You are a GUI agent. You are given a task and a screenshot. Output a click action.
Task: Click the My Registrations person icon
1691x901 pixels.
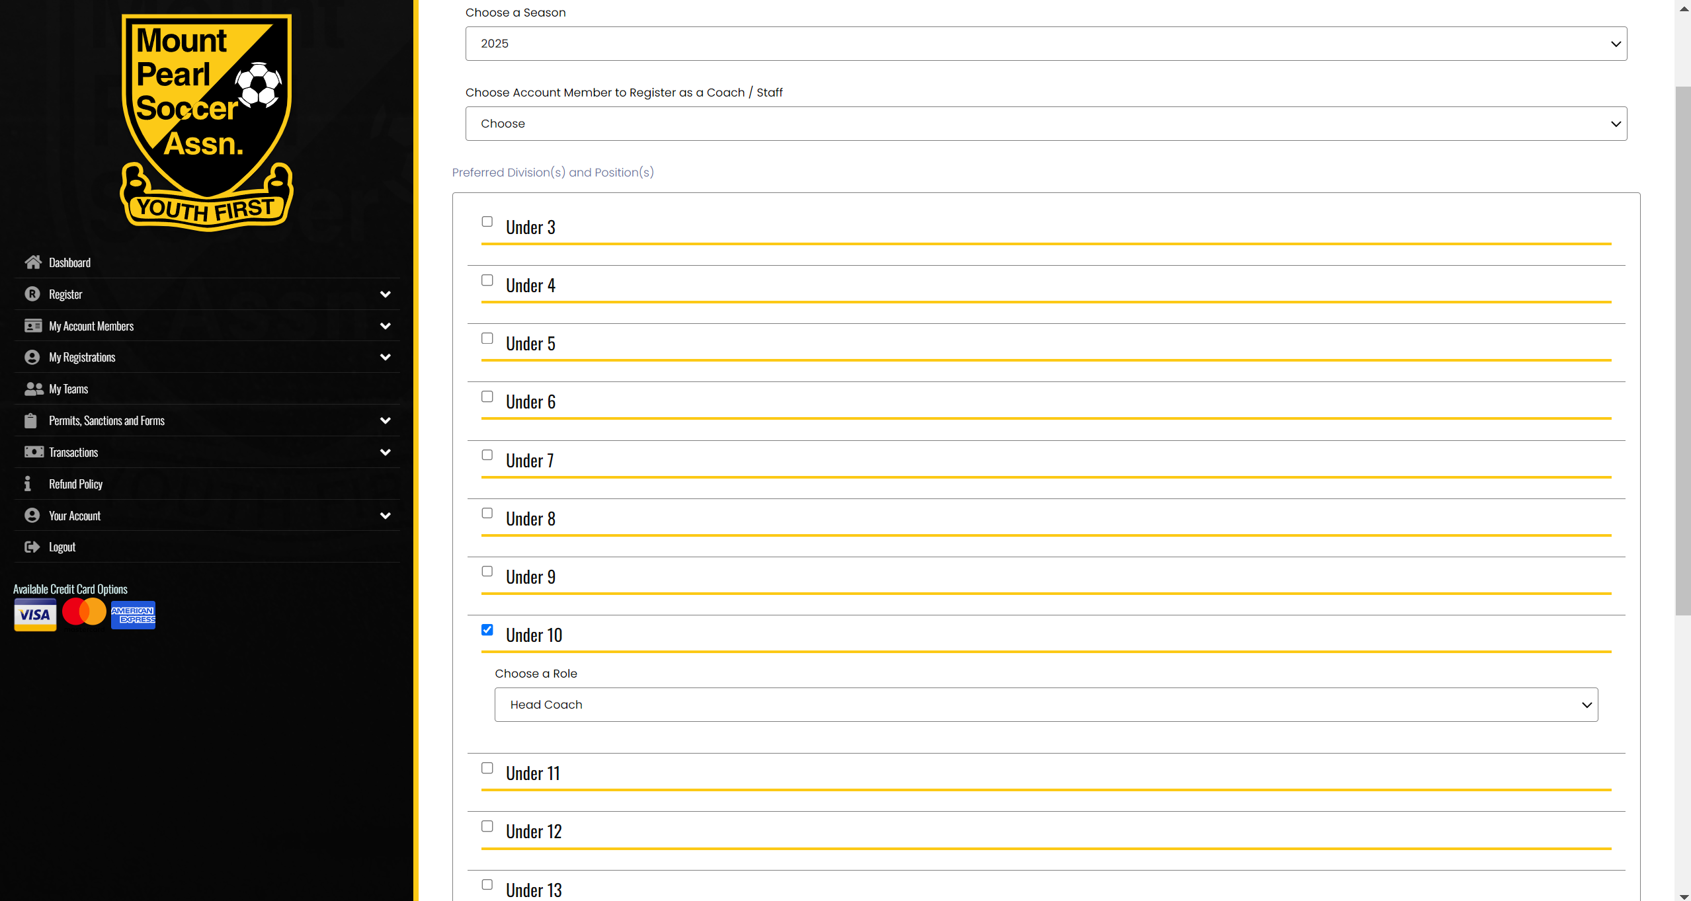click(32, 358)
